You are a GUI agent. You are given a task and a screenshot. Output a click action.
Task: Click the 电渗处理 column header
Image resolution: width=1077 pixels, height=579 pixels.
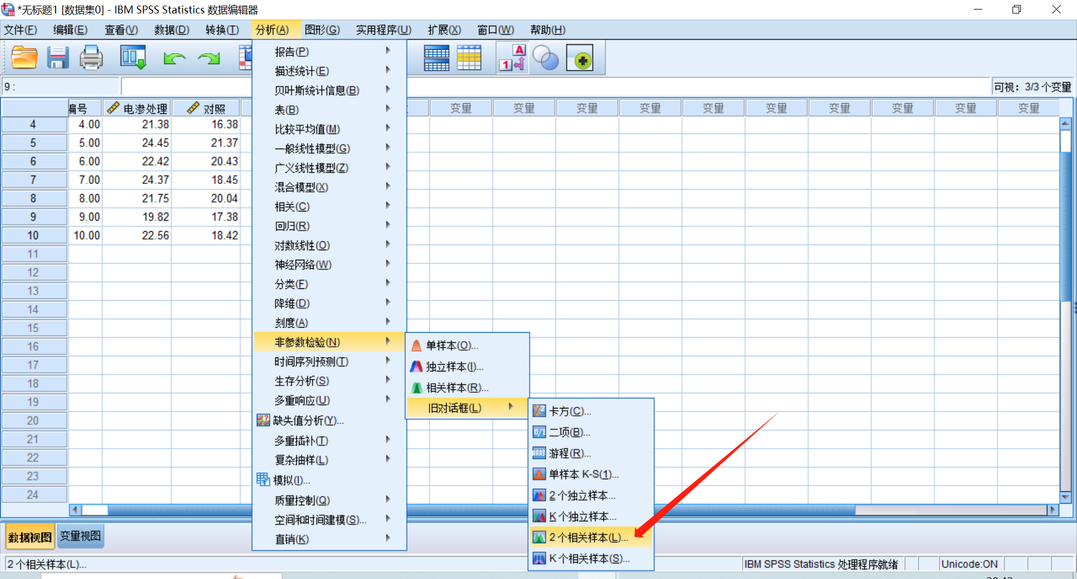(x=137, y=108)
